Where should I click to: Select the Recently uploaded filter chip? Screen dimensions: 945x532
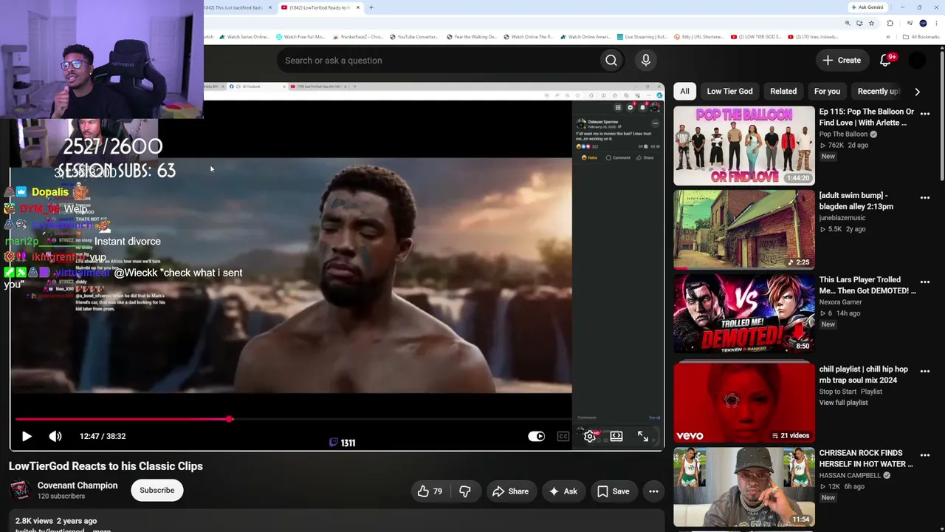(x=878, y=91)
